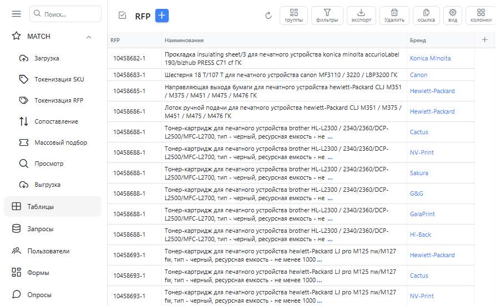Open the вид settings button
Image resolution: width=496 pixels, height=306 pixels.
pyautogui.click(x=453, y=16)
